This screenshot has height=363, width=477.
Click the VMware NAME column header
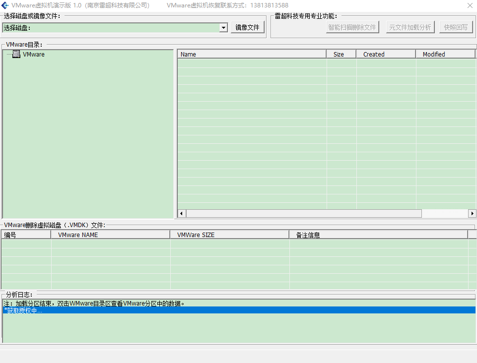pos(110,235)
